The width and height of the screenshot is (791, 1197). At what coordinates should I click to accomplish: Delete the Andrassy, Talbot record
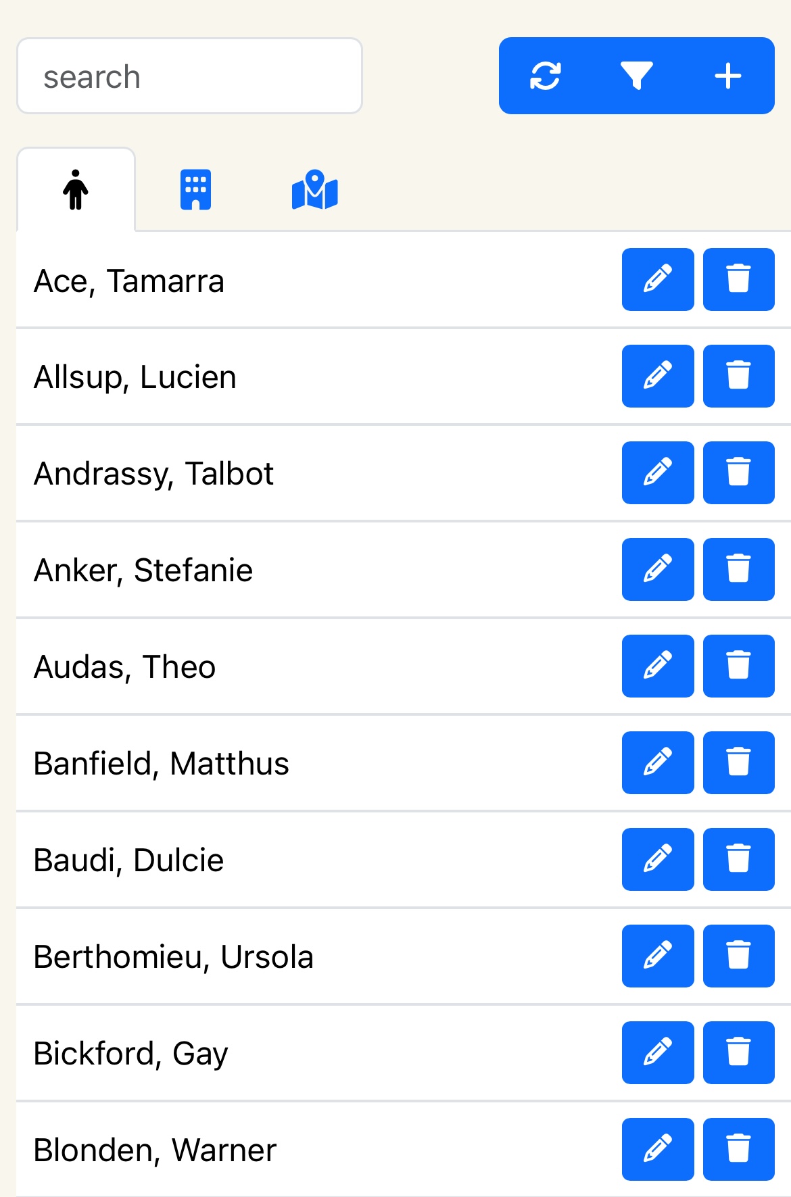click(738, 472)
